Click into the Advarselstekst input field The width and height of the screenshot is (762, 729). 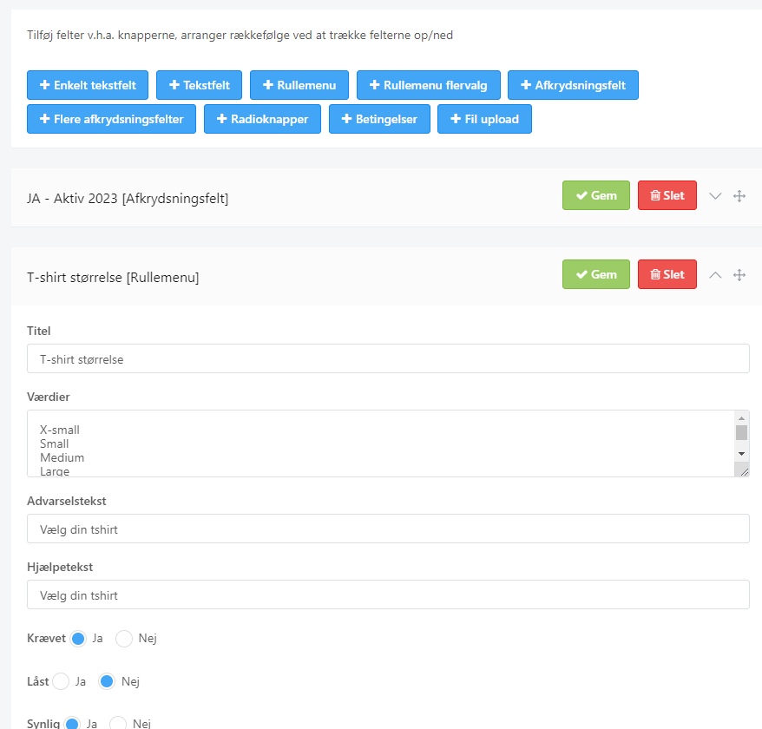(x=388, y=529)
